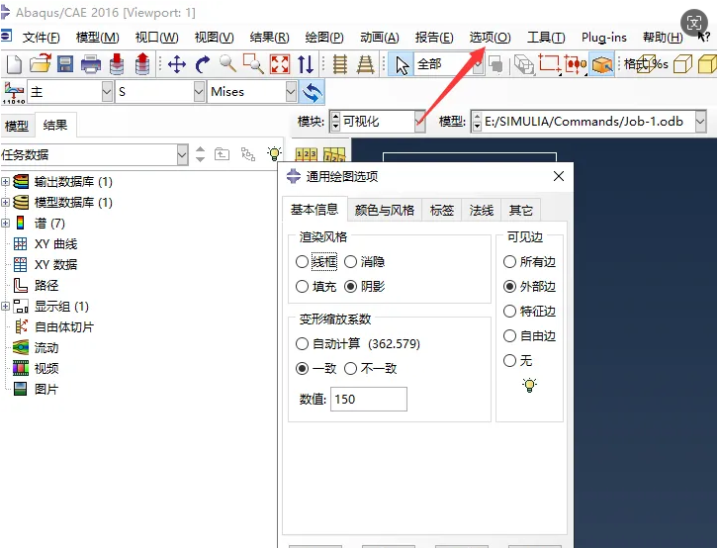Select XY 曲线 in results tree
The image size is (719, 548).
pos(56,244)
